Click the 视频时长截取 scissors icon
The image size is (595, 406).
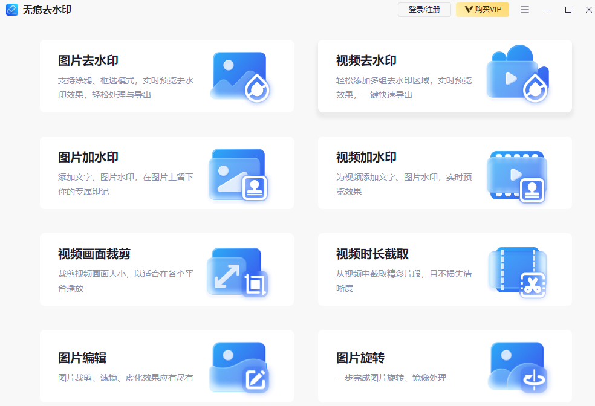517,272
